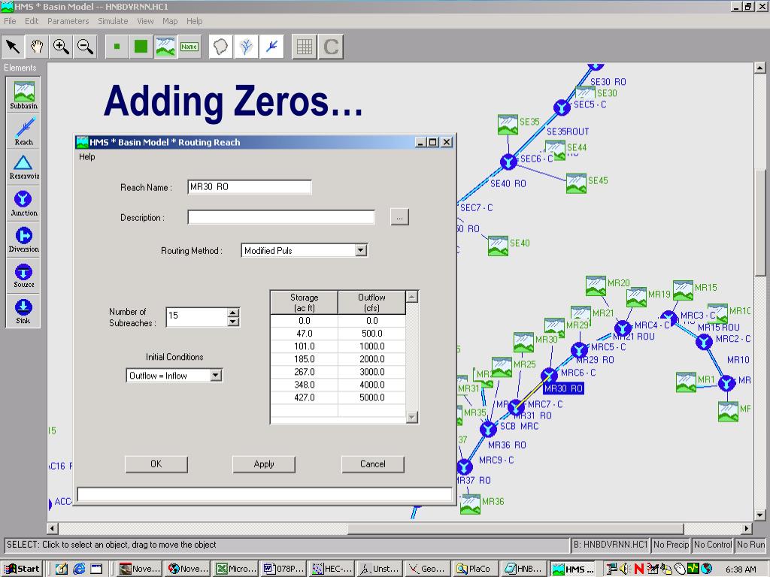Screen dimensions: 770x577
Task: Click into the Description field
Action: coord(281,217)
